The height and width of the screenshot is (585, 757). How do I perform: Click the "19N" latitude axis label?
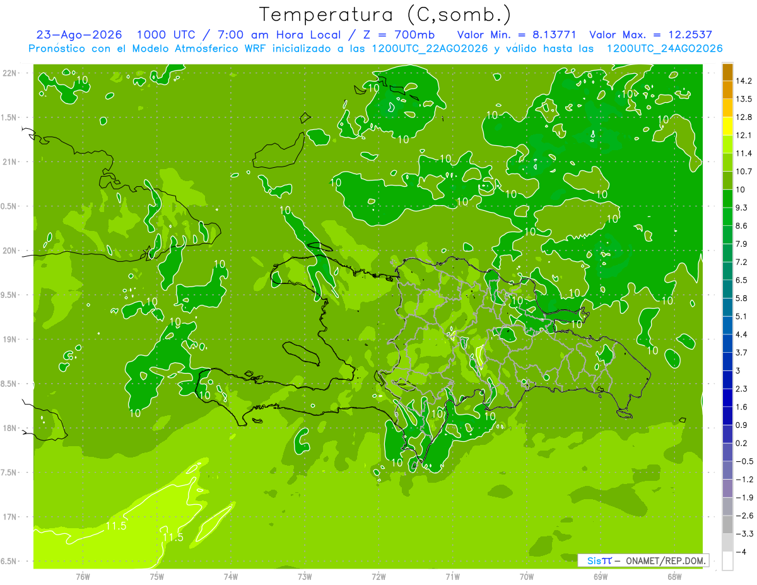[9, 340]
